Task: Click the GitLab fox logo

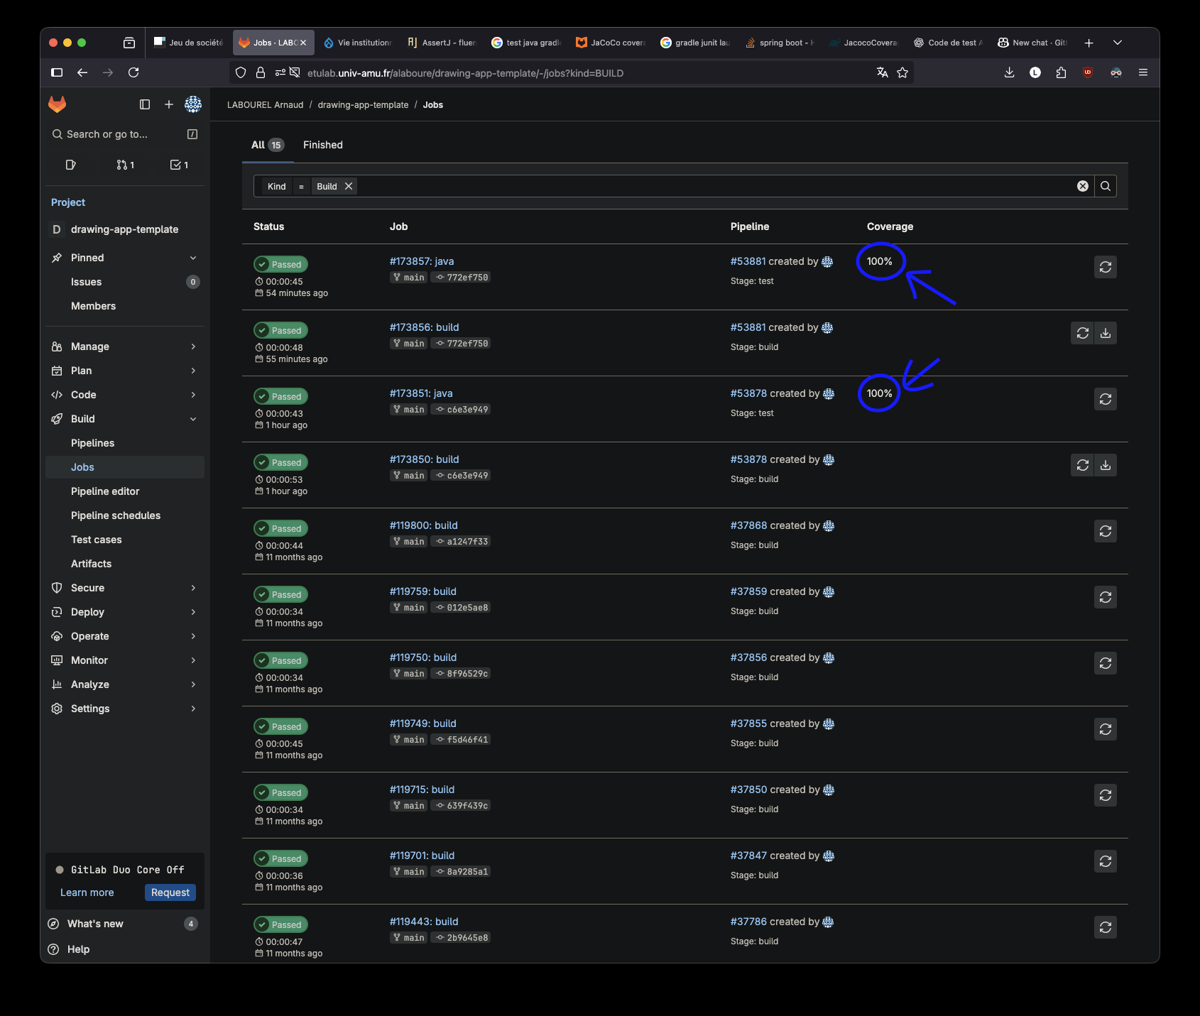Action: click(57, 104)
